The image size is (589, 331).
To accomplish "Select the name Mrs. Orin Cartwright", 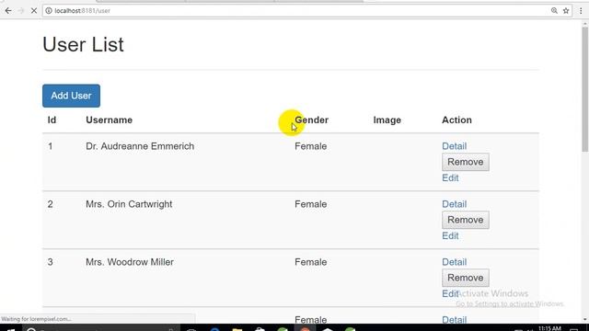I will click(129, 204).
